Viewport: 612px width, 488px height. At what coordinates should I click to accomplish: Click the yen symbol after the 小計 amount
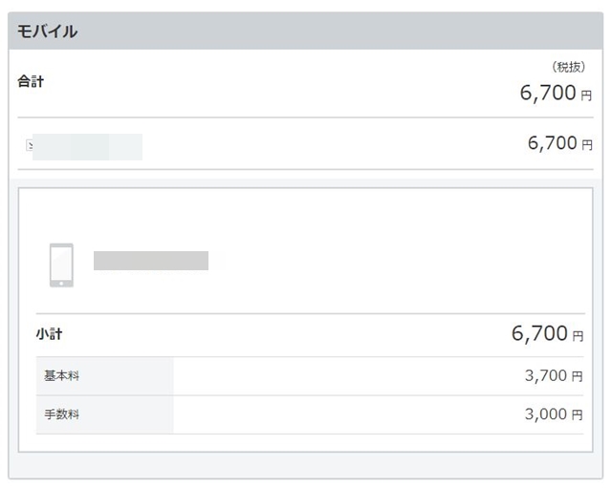[x=578, y=336]
